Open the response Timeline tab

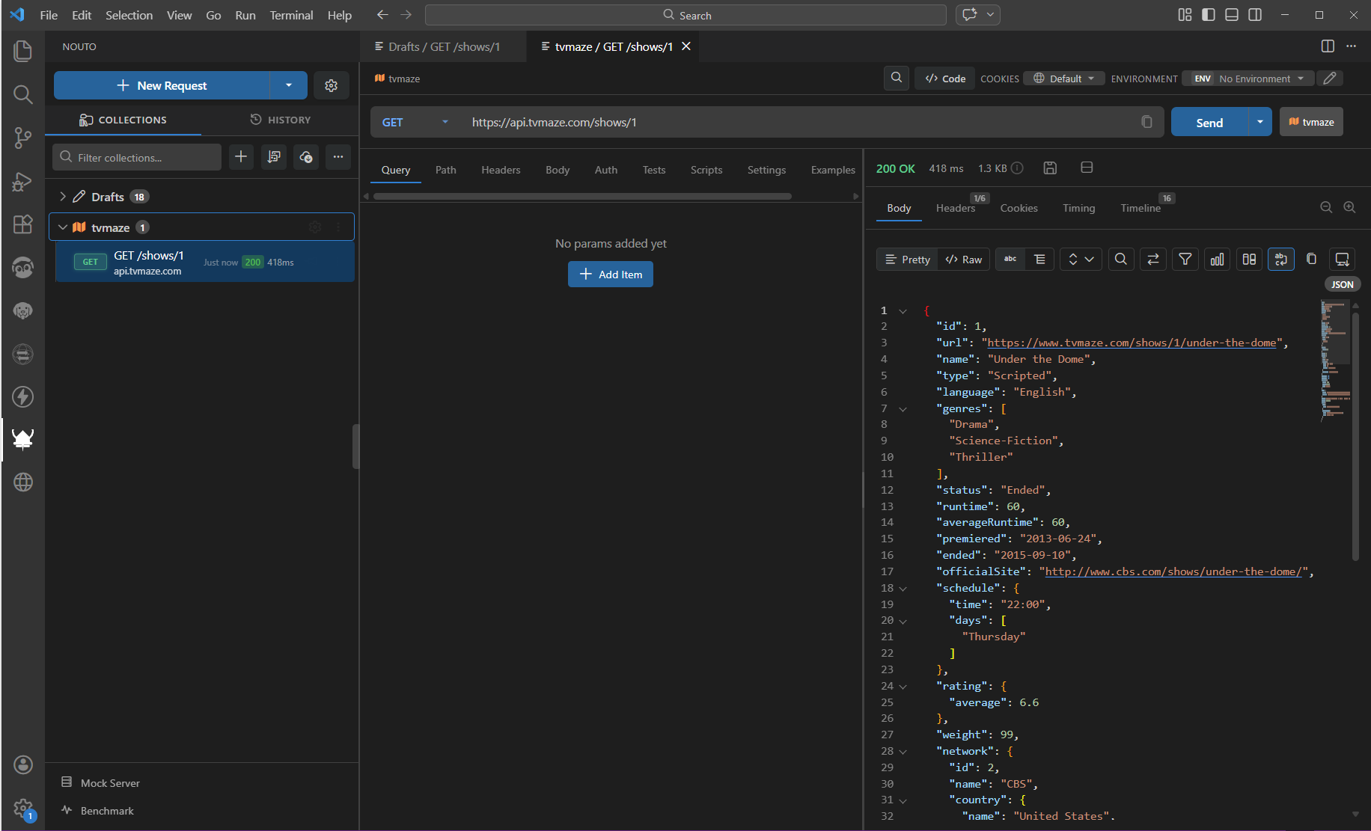[1141, 208]
